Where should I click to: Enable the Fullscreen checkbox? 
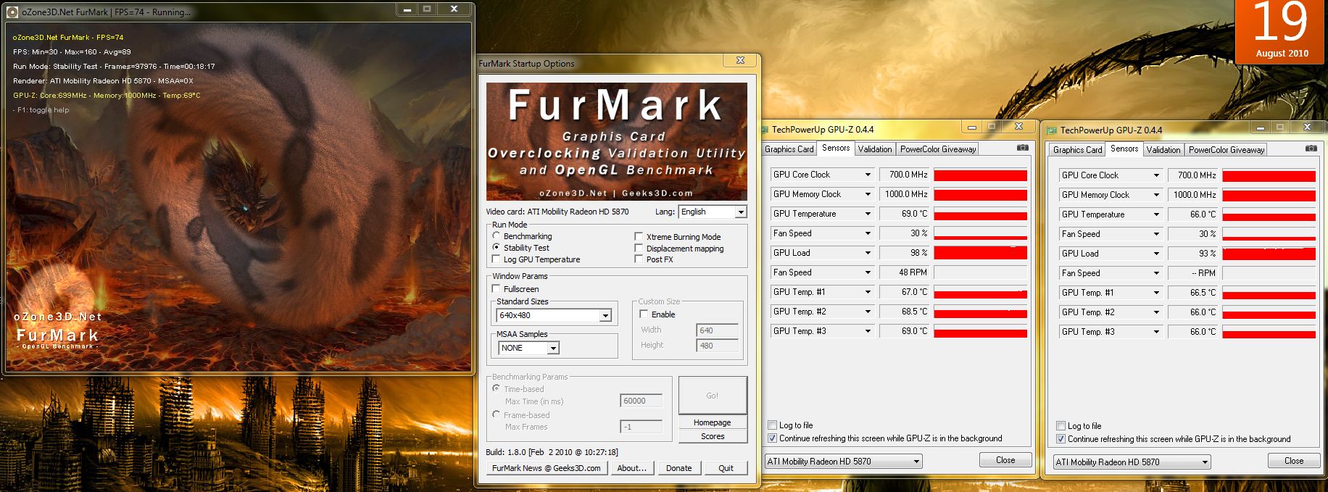click(x=497, y=289)
